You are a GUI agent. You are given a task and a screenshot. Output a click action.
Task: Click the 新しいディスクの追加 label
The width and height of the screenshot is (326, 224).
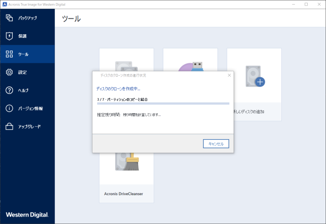click(x=248, y=111)
